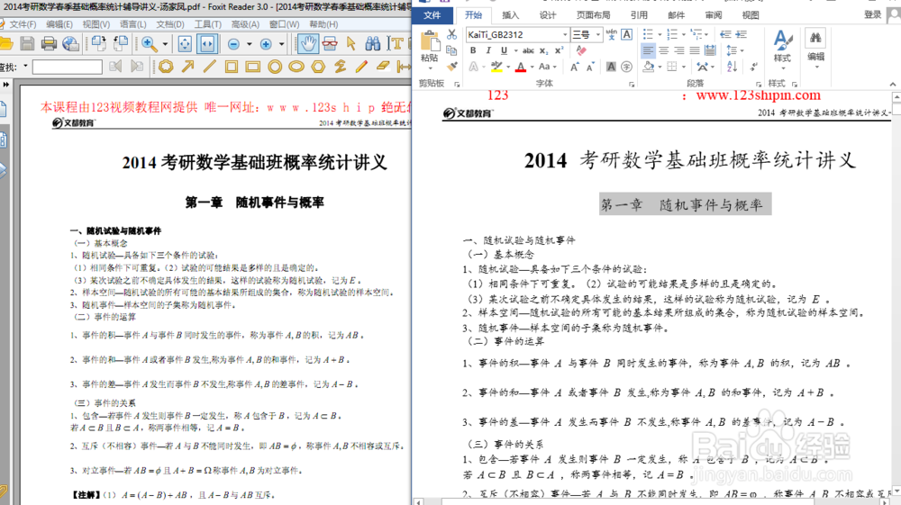
Task: Click the glasses snapshot icon in Foxit
Action: [x=330, y=43]
